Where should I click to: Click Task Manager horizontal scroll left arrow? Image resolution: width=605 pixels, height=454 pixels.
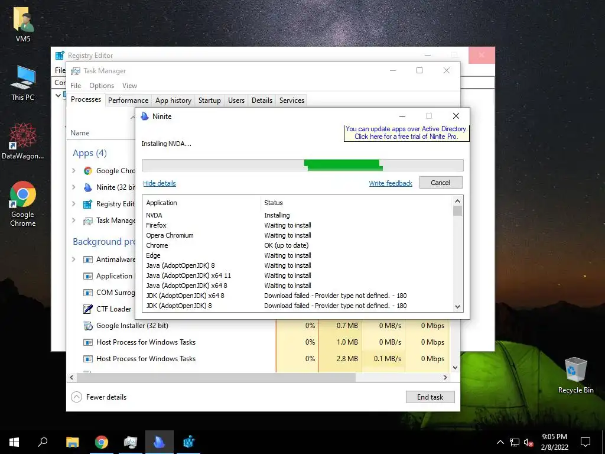coord(71,378)
